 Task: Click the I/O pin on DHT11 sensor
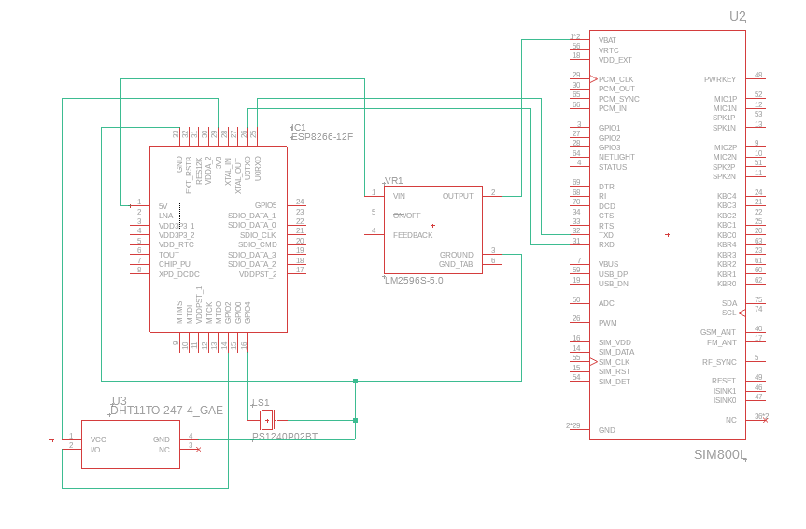(x=95, y=450)
